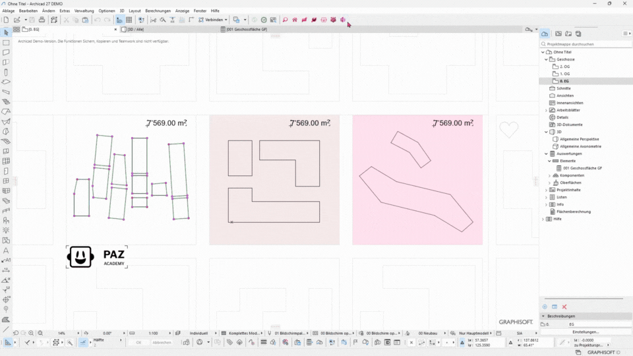Expand the Arbeitsblätter tree node
This screenshot has height=356, width=633.
pyautogui.click(x=547, y=110)
